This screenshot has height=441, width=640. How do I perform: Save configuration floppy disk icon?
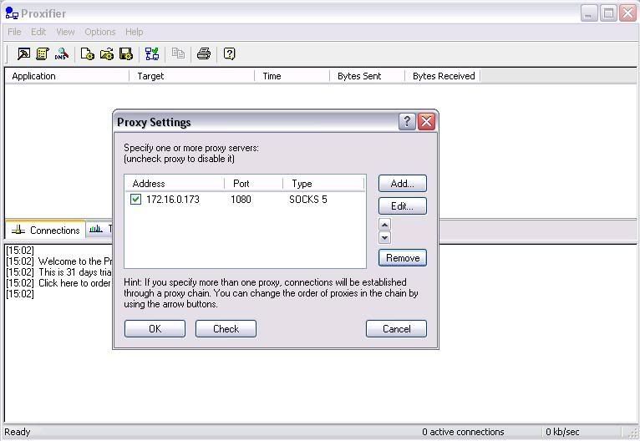(125, 53)
